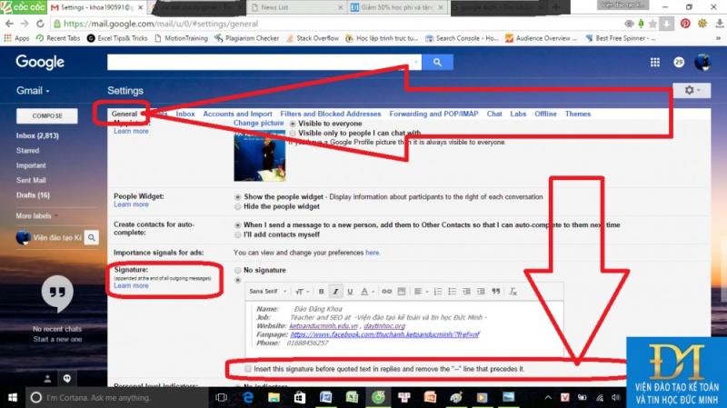
Task: Open File Explorer from taskbar
Action: pyautogui.click(x=274, y=397)
